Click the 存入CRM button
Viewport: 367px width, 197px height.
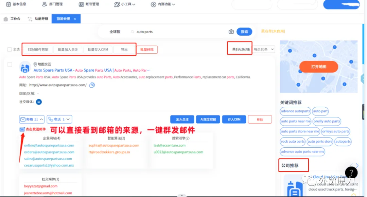(234, 119)
